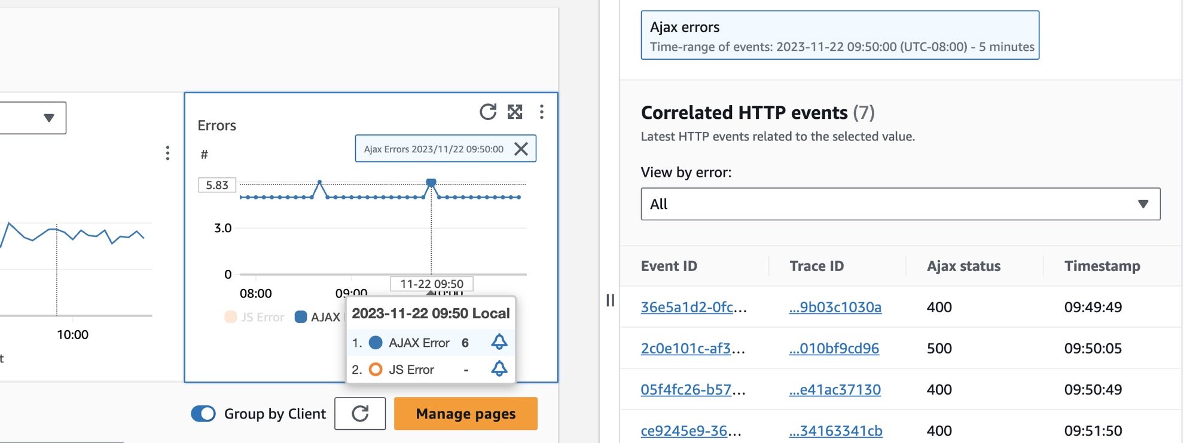Image resolution: width=1196 pixels, height=443 pixels.
Task: Click the Manage pages button
Action: (465, 414)
